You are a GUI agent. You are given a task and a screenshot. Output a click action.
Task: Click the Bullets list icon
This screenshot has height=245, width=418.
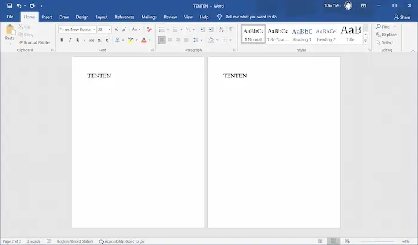pos(162,29)
